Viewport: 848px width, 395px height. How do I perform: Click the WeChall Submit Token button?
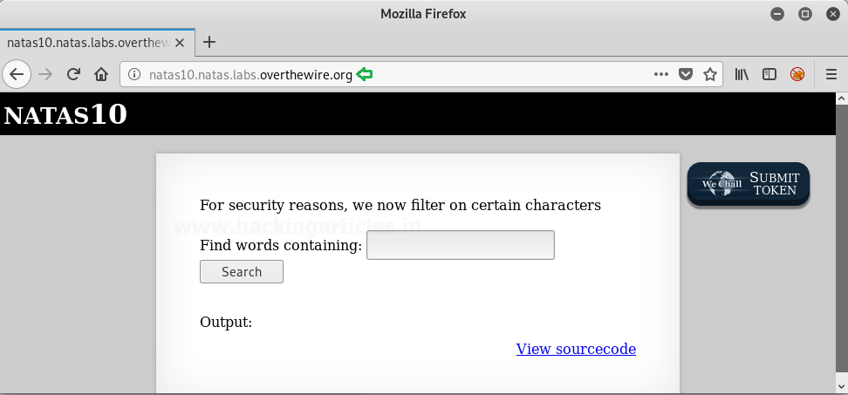click(x=749, y=184)
